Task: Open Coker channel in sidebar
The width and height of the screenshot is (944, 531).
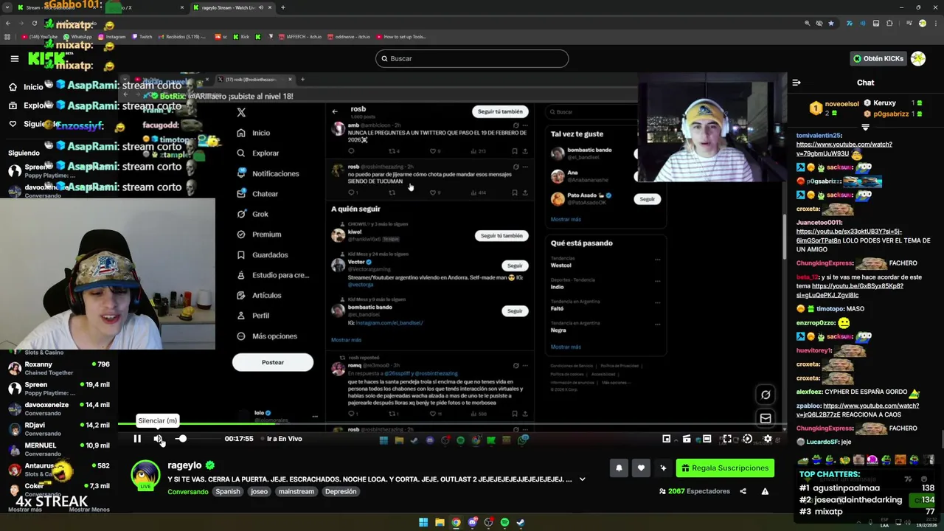Action: (59, 490)
